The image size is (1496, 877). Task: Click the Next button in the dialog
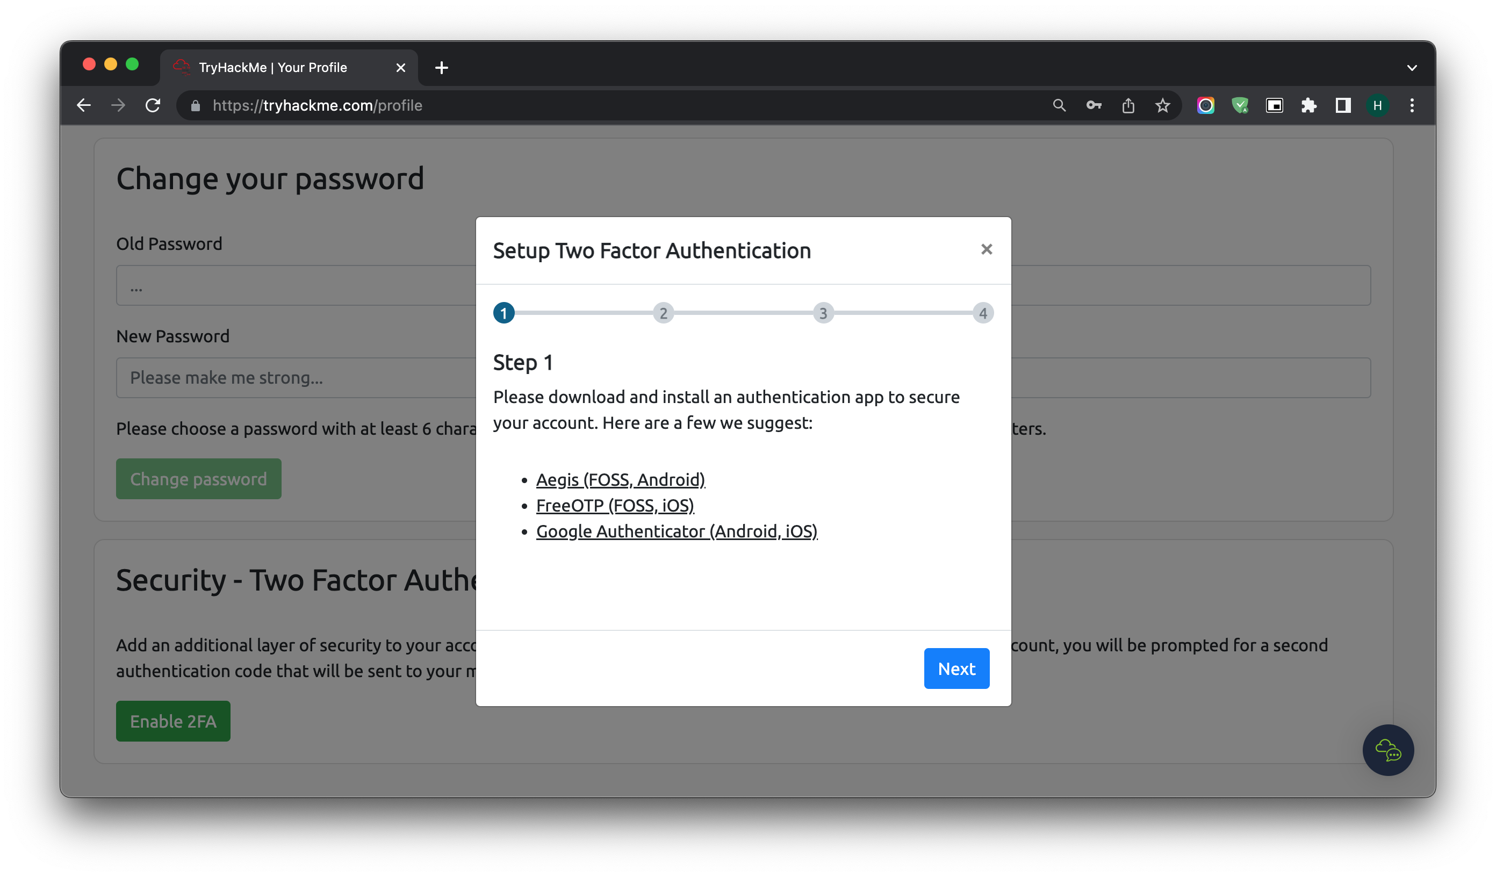956,668
